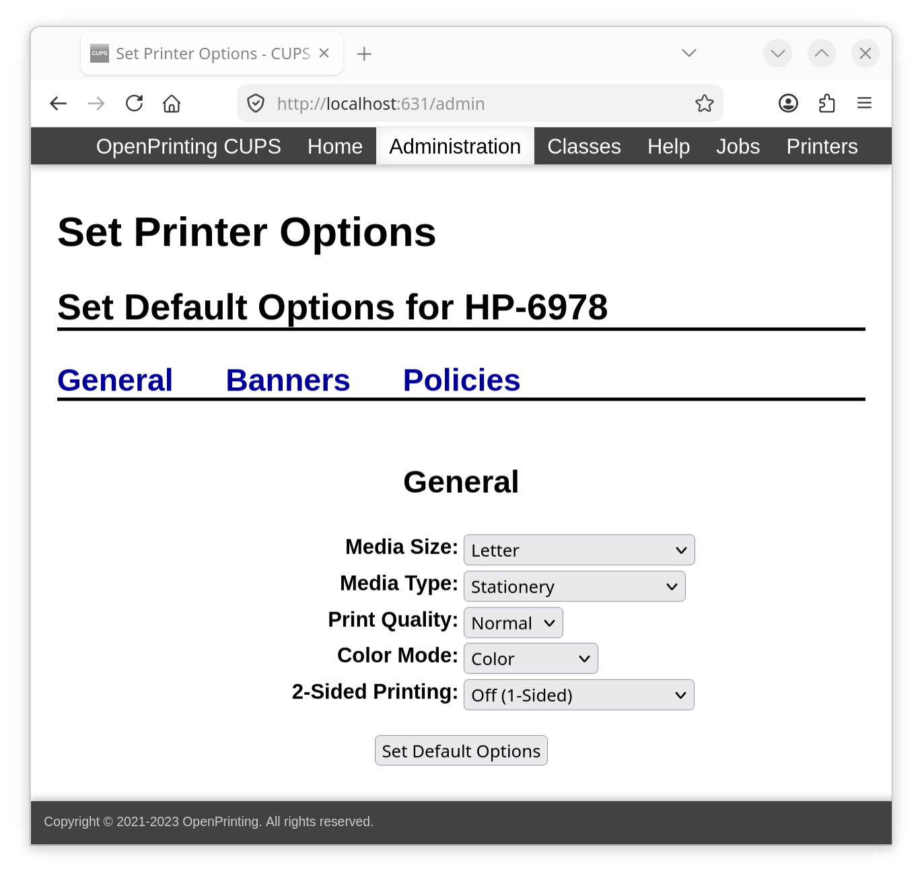Open the browser extensions icon
Screen dimensions: 922x878
pyautogui.click(x=826, y=103)
